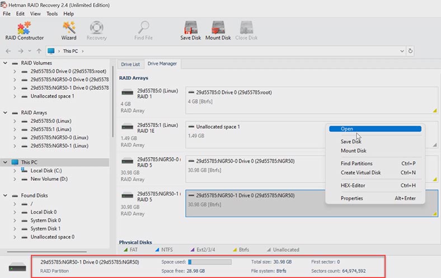The width and height of the screenshot is (441, 278).
Task: Refresh the address bar location
Action: click(x=410, y=51)
